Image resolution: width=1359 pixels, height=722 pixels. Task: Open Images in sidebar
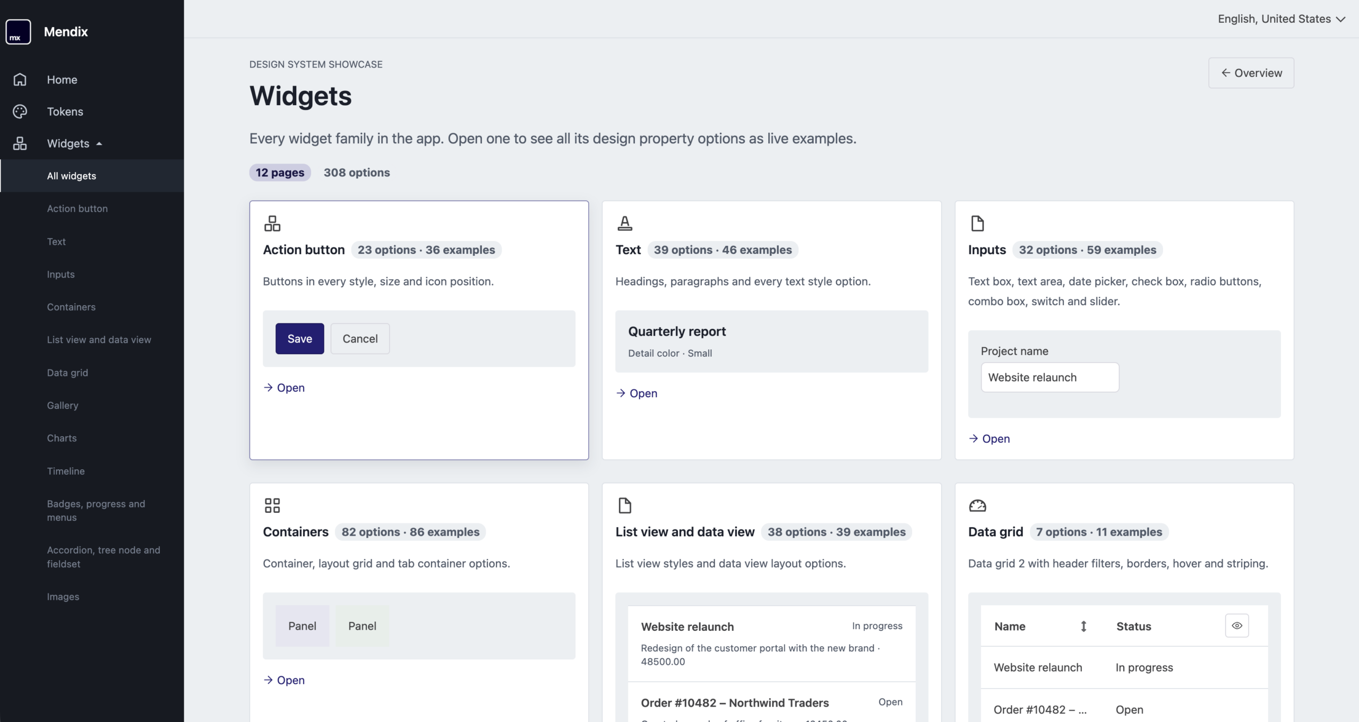(x=92, y=597)
